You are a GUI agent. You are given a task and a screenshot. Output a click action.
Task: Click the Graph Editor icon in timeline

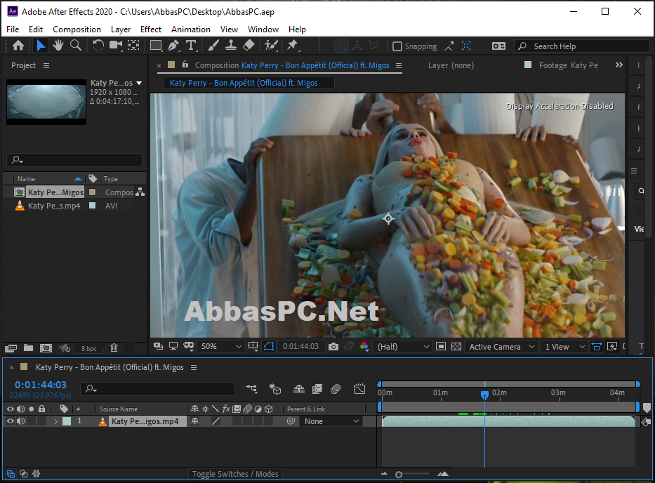359,389
